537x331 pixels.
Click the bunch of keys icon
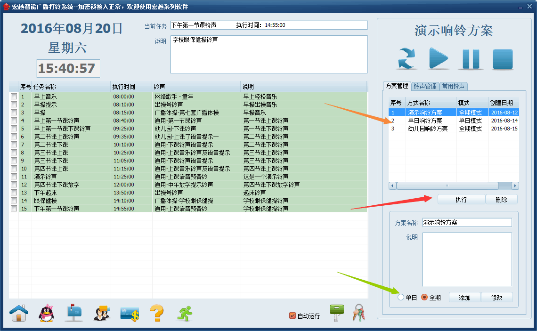[359, 313]
